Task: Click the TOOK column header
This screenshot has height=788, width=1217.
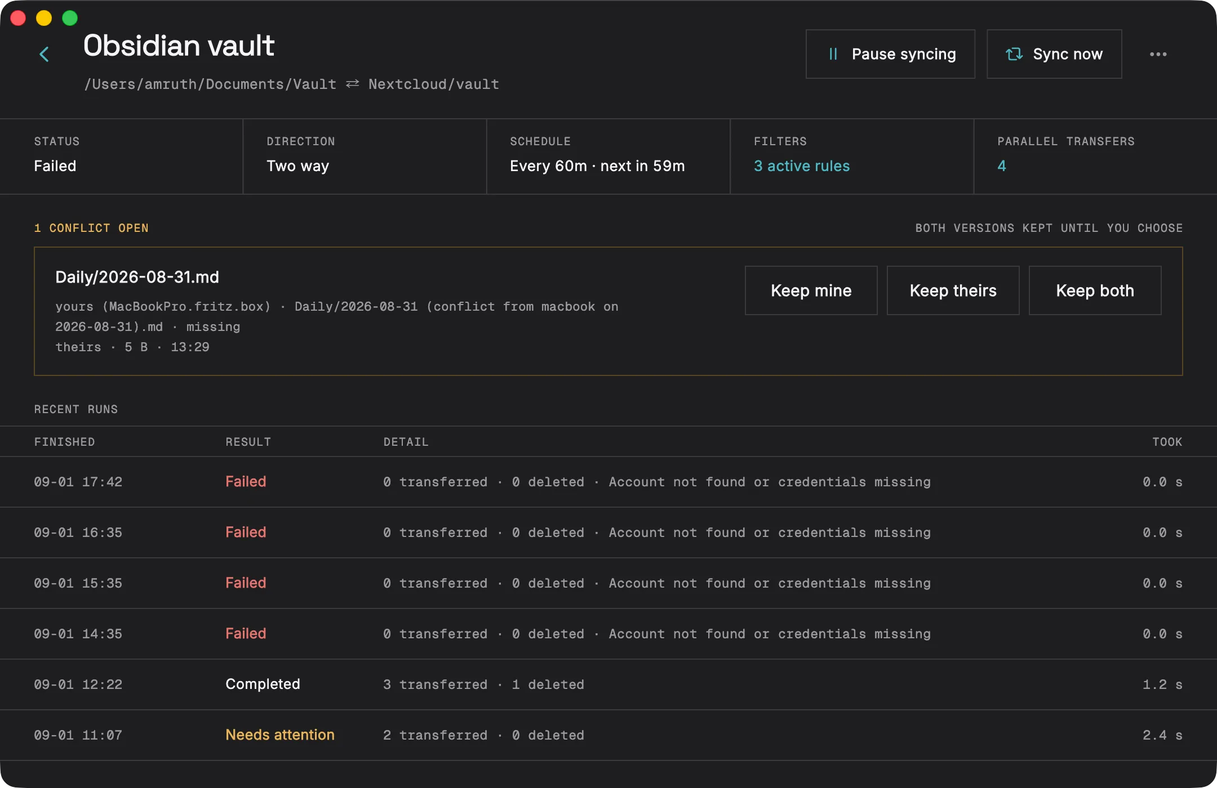Action: tap(1167, 442)
